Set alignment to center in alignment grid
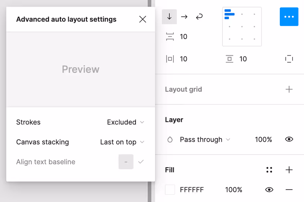This screenshot has height=202, width=304. click(x=242, y=27)
